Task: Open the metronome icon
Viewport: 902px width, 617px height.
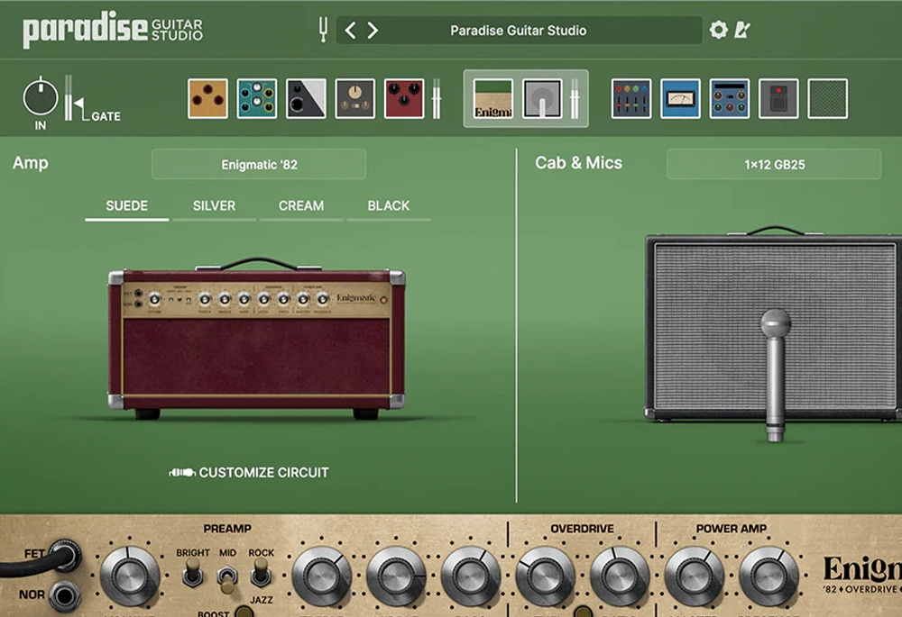Action: click(x=742, y=30)
